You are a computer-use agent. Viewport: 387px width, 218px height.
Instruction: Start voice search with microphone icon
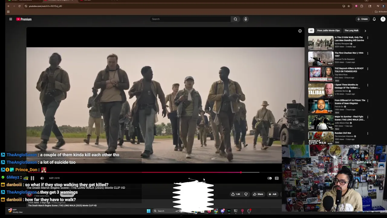coord(246,19)
